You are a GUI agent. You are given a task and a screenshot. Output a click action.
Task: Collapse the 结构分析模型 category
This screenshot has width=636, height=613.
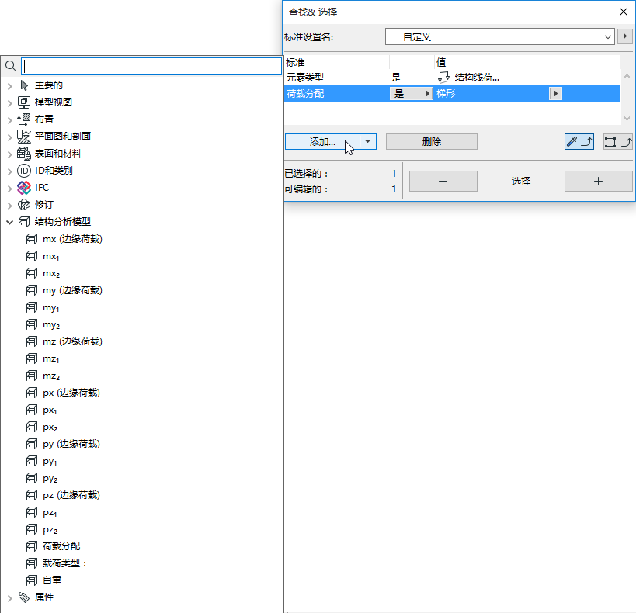10,222
